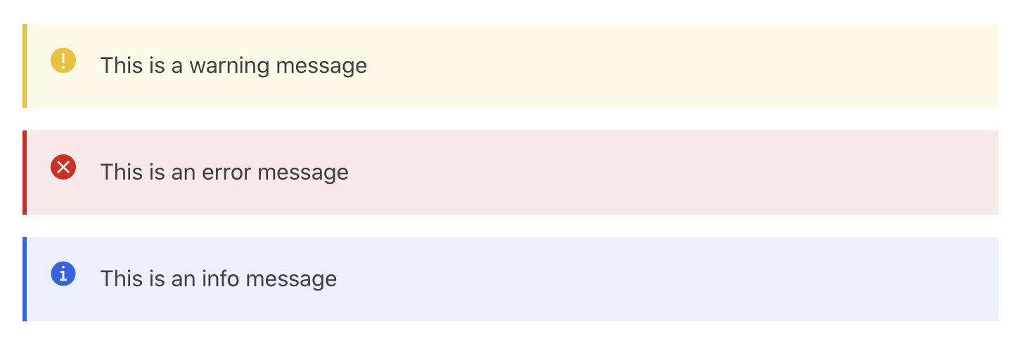
Task: Click the yellow left border stripe
Action: coord(25,66)
